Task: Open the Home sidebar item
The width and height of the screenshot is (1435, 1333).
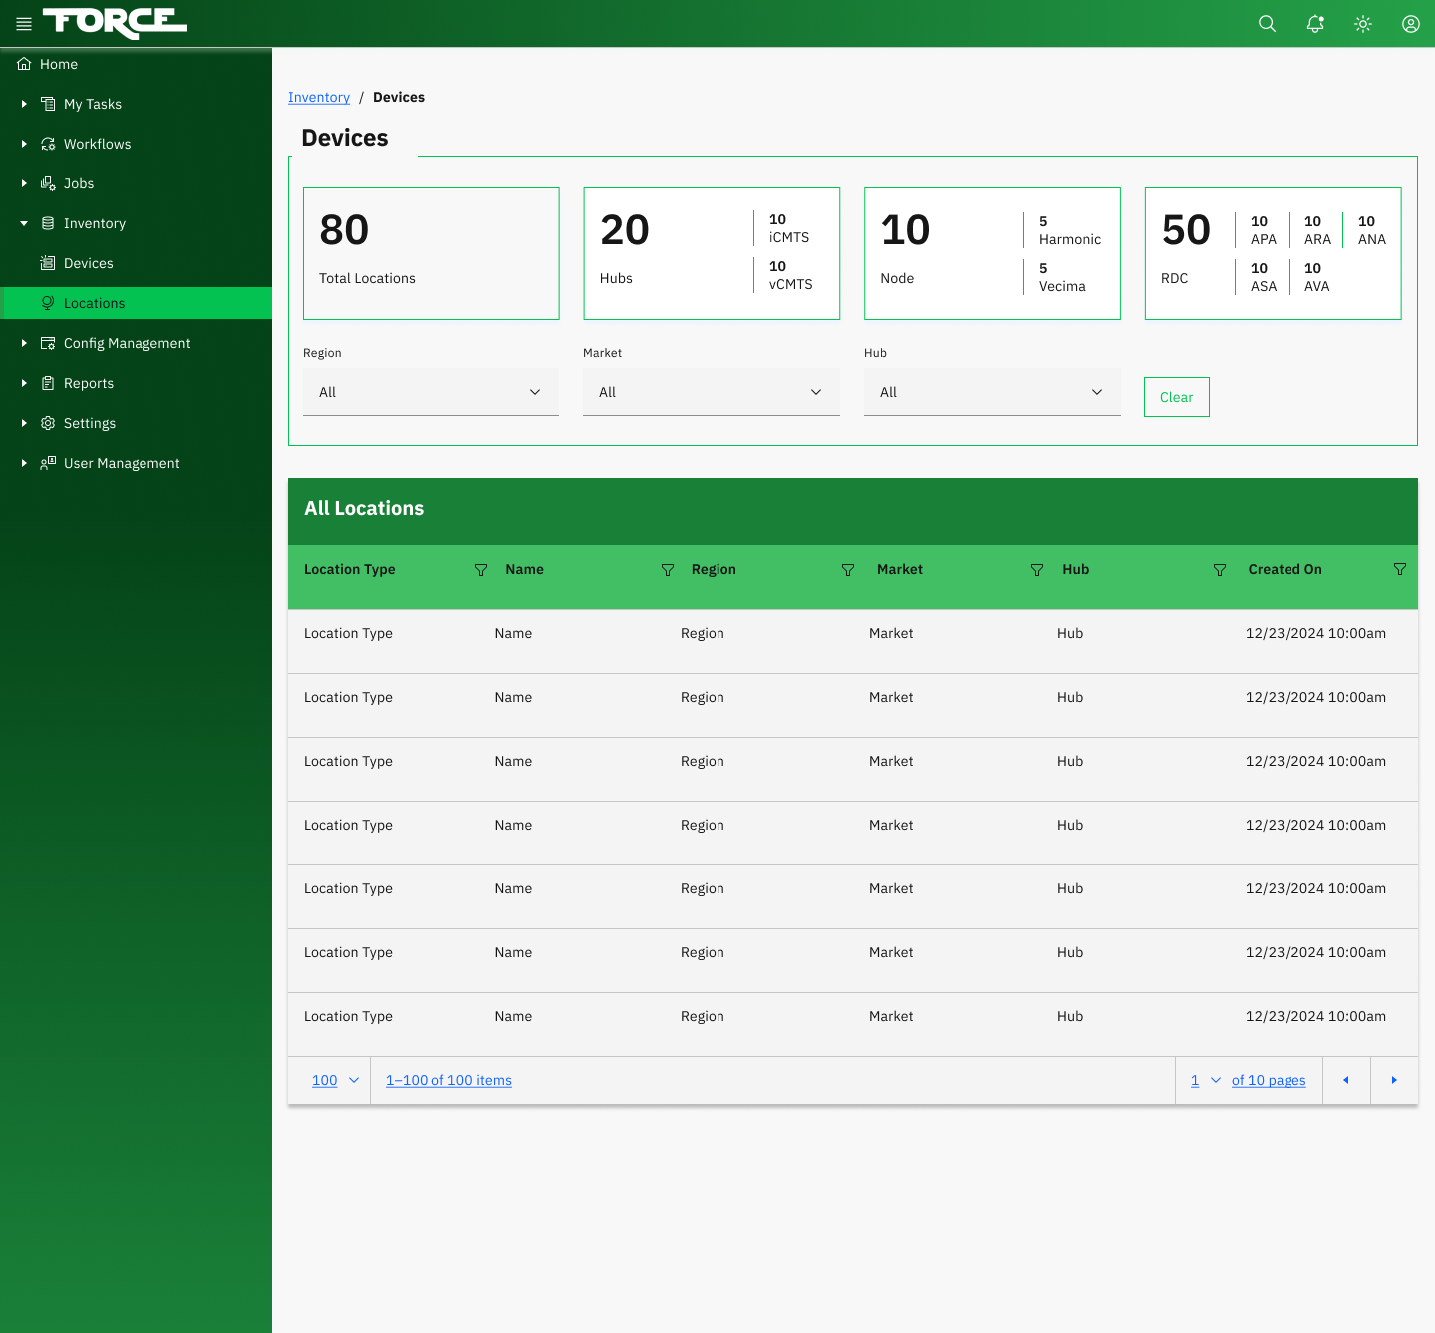Action: (58, 64)
